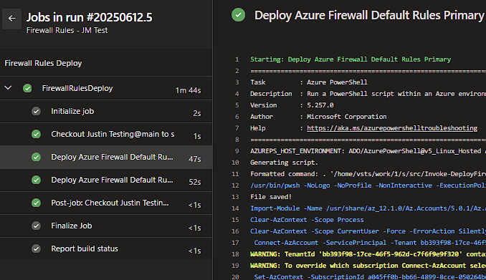Select the Checkout Justin Testing@main step
This screenshot has height=280, width=486.
(106, 134)
